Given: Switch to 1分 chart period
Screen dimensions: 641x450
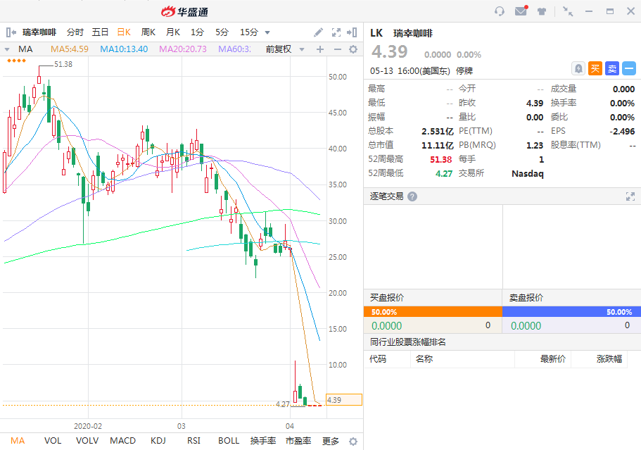Looking at the screenshot, I should click(x=197, y=32).
